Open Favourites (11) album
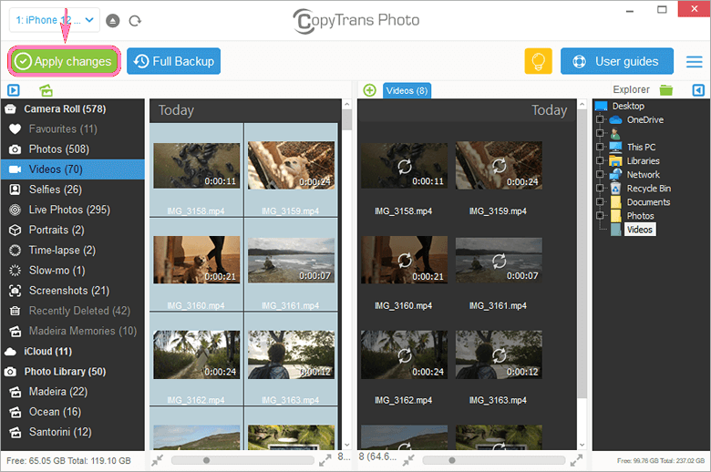This screenshot has height=472, width=711. pos(73,129)
